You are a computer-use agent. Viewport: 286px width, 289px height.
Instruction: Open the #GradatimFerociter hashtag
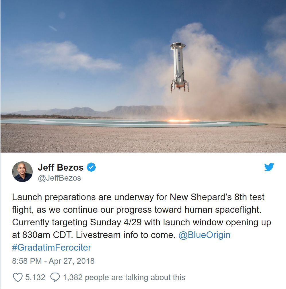pyautogui.click(x=51, y=247)
